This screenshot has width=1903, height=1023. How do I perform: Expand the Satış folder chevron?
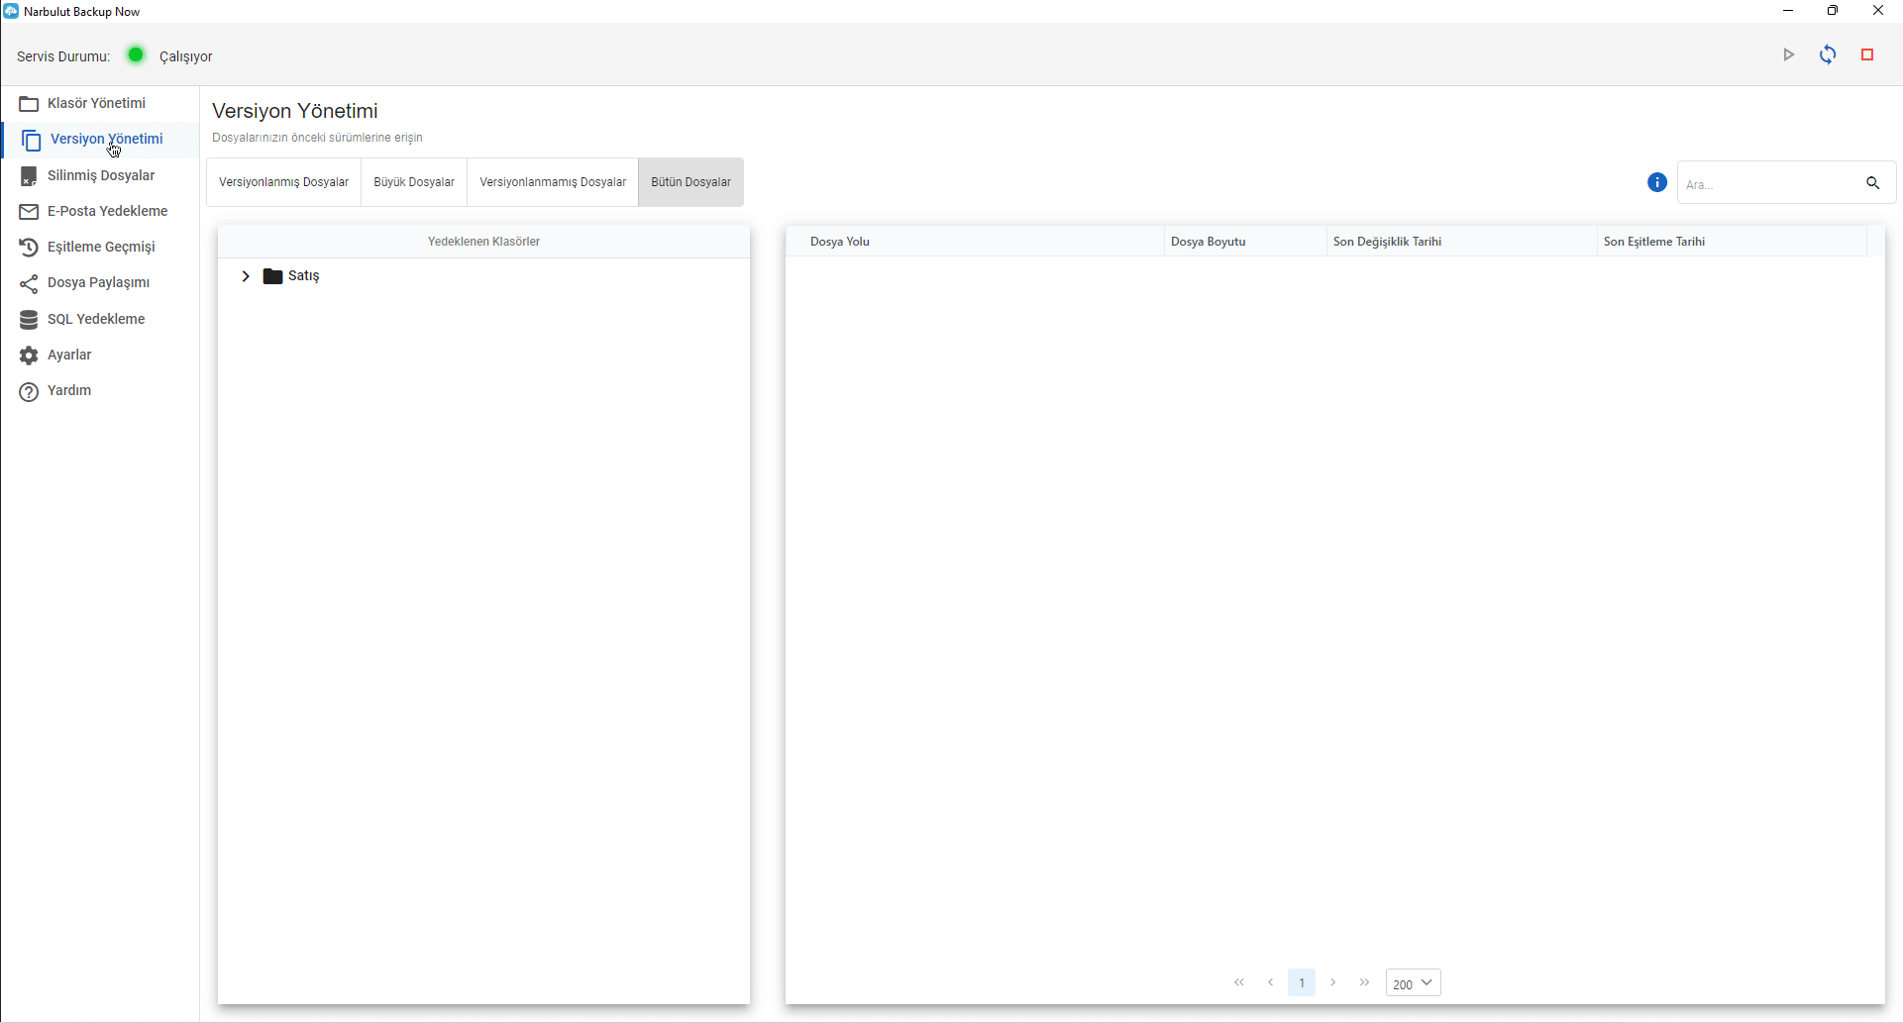point(246,276)
